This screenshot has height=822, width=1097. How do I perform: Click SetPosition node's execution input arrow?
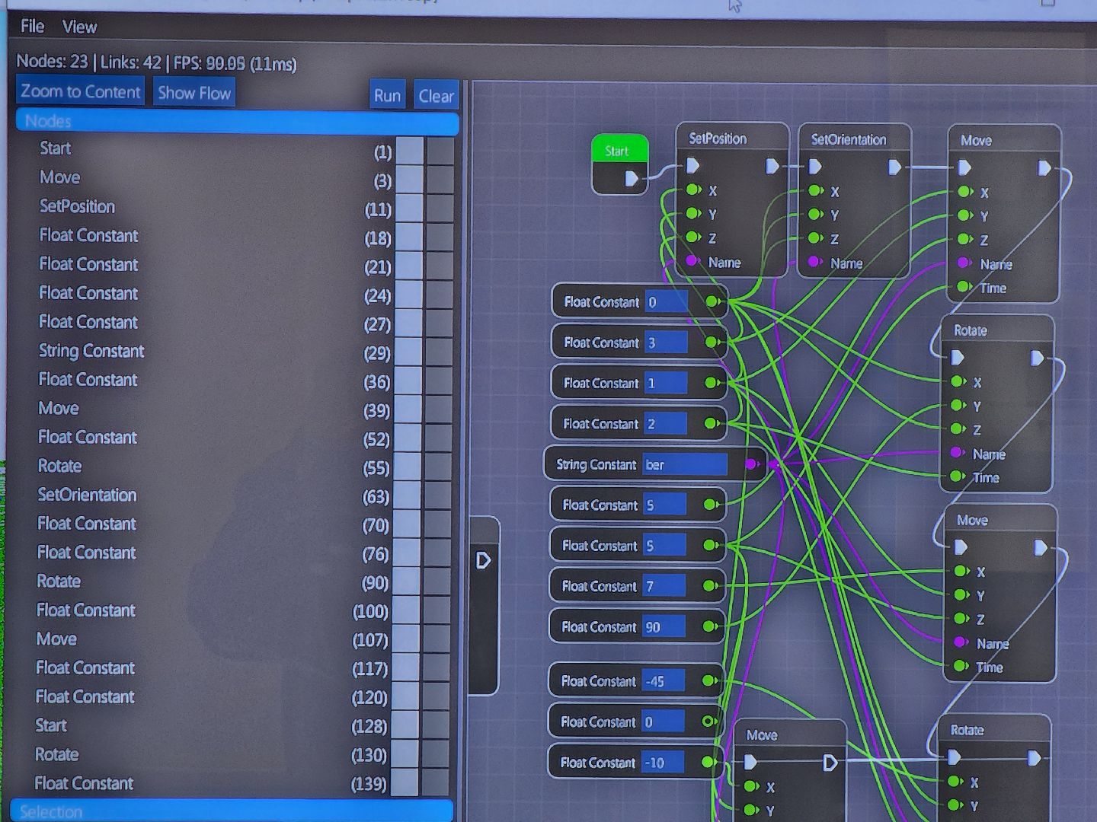[692, 166]
